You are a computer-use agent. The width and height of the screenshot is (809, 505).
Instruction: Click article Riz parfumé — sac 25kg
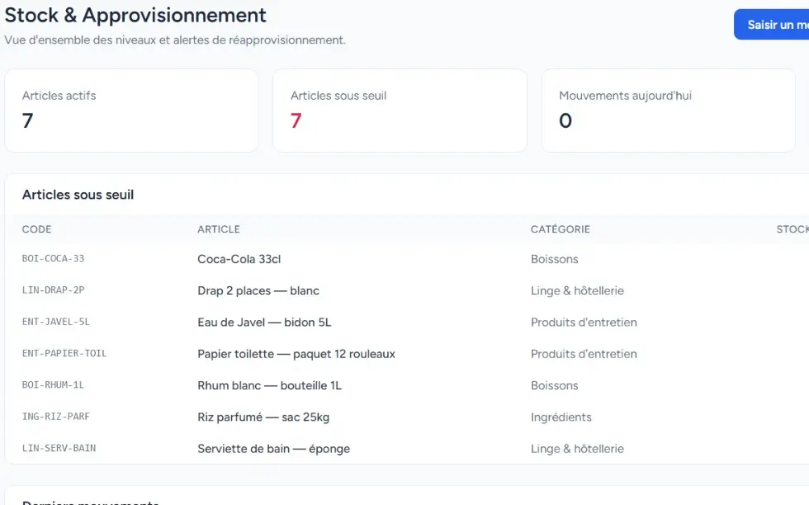[263, 417]
